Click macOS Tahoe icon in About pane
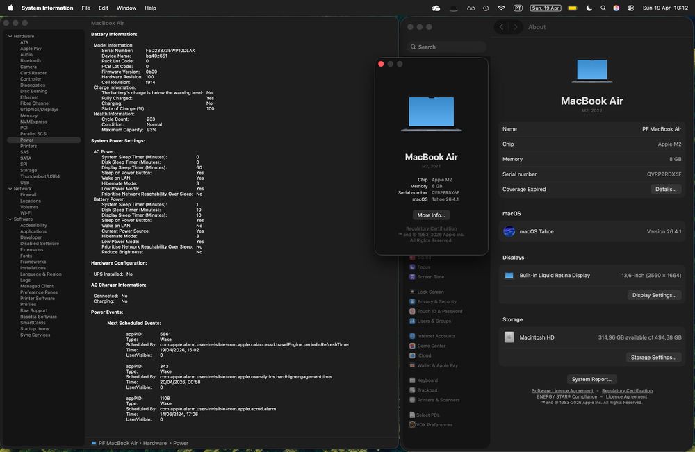This screenshot has height=452, width=695. point(509,231)
